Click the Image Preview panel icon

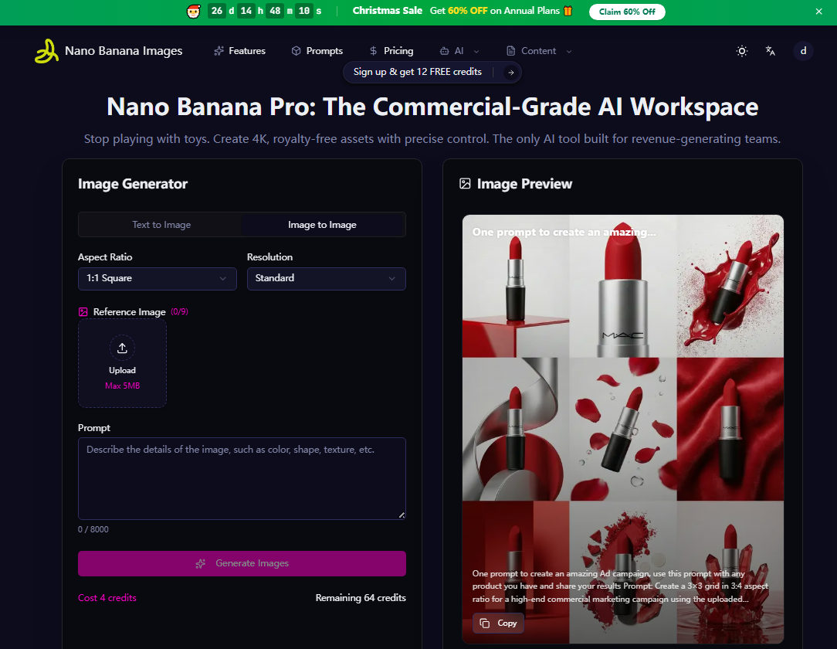(x=466, y=184)
